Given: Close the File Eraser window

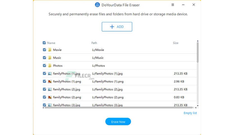Looking at the screenshot, I should [194, 5].
